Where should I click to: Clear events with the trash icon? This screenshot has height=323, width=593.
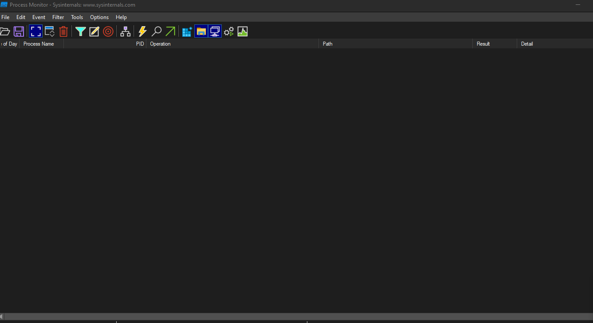(63, 31)
